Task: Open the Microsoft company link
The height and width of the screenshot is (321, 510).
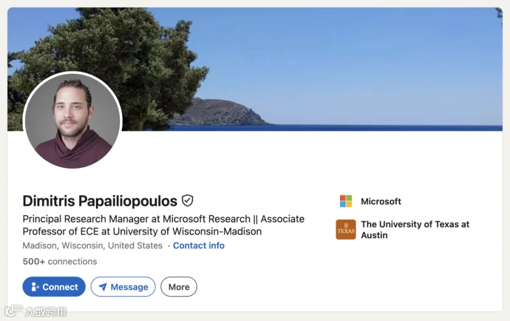Action: [381, 202]
